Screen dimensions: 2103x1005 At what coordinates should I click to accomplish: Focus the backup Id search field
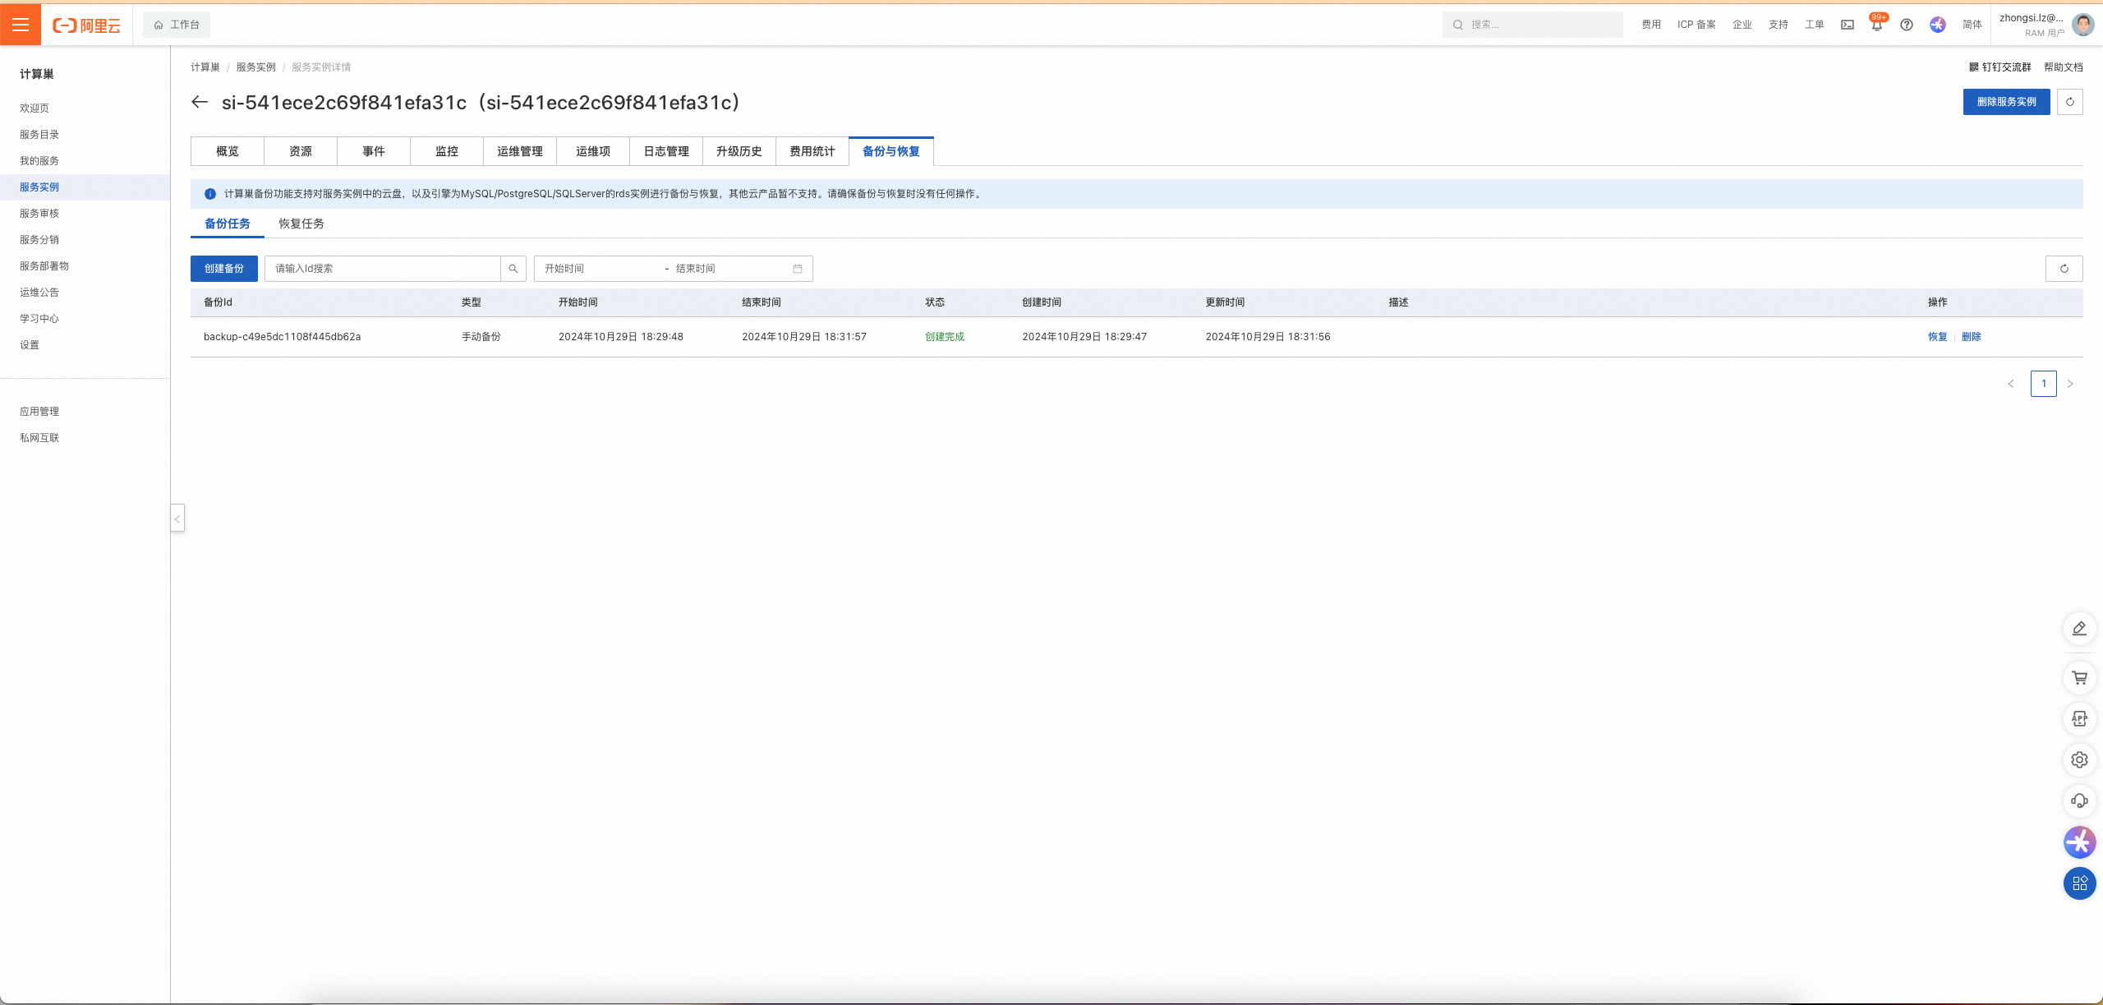pos(382,269)
